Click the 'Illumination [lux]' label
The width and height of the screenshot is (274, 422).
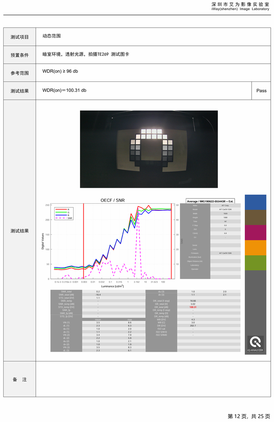pos(195,257)
